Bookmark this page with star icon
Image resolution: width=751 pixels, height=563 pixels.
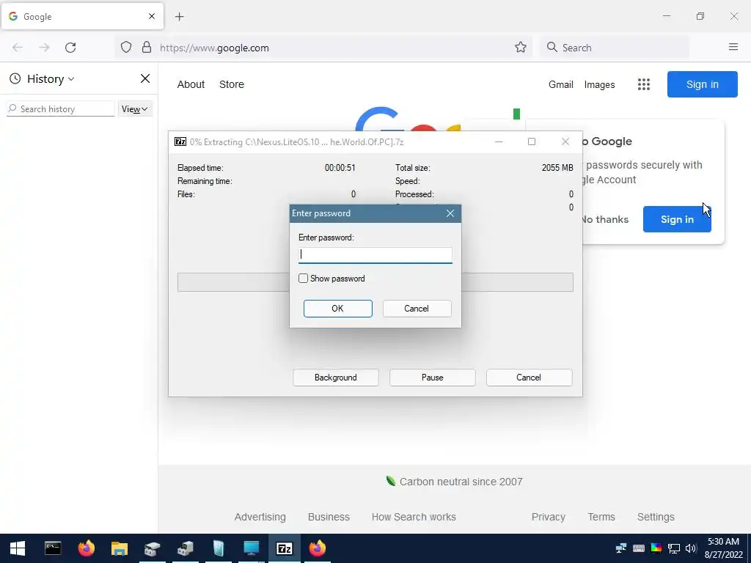coord(521,48)
